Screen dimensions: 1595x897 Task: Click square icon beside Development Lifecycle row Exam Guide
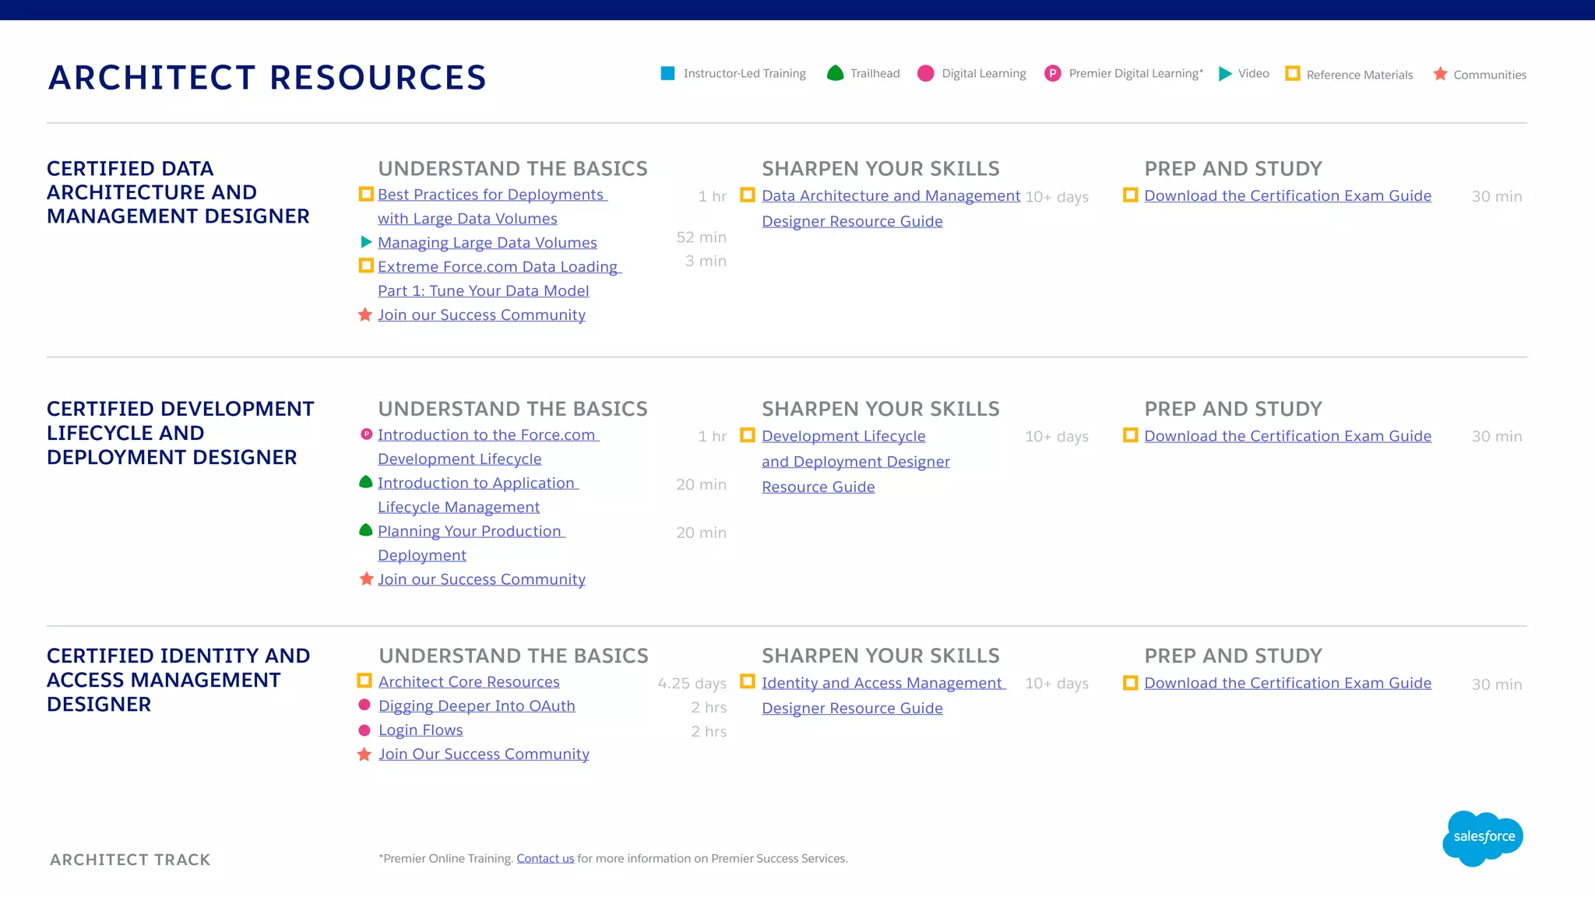point(1131,435)
